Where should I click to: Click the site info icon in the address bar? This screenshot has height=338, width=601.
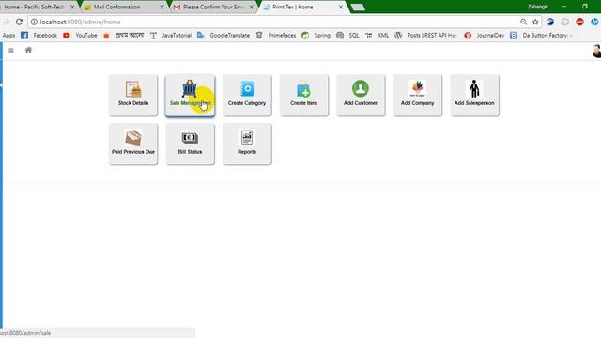[34, 22]
